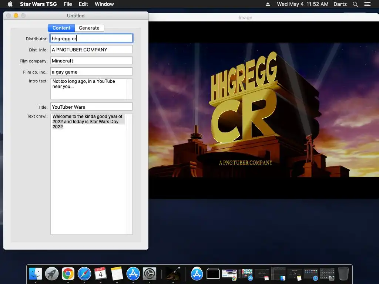379x284 pixels.
Task: Open black window stack icon in dock
Action: click(x=213, y=274)
